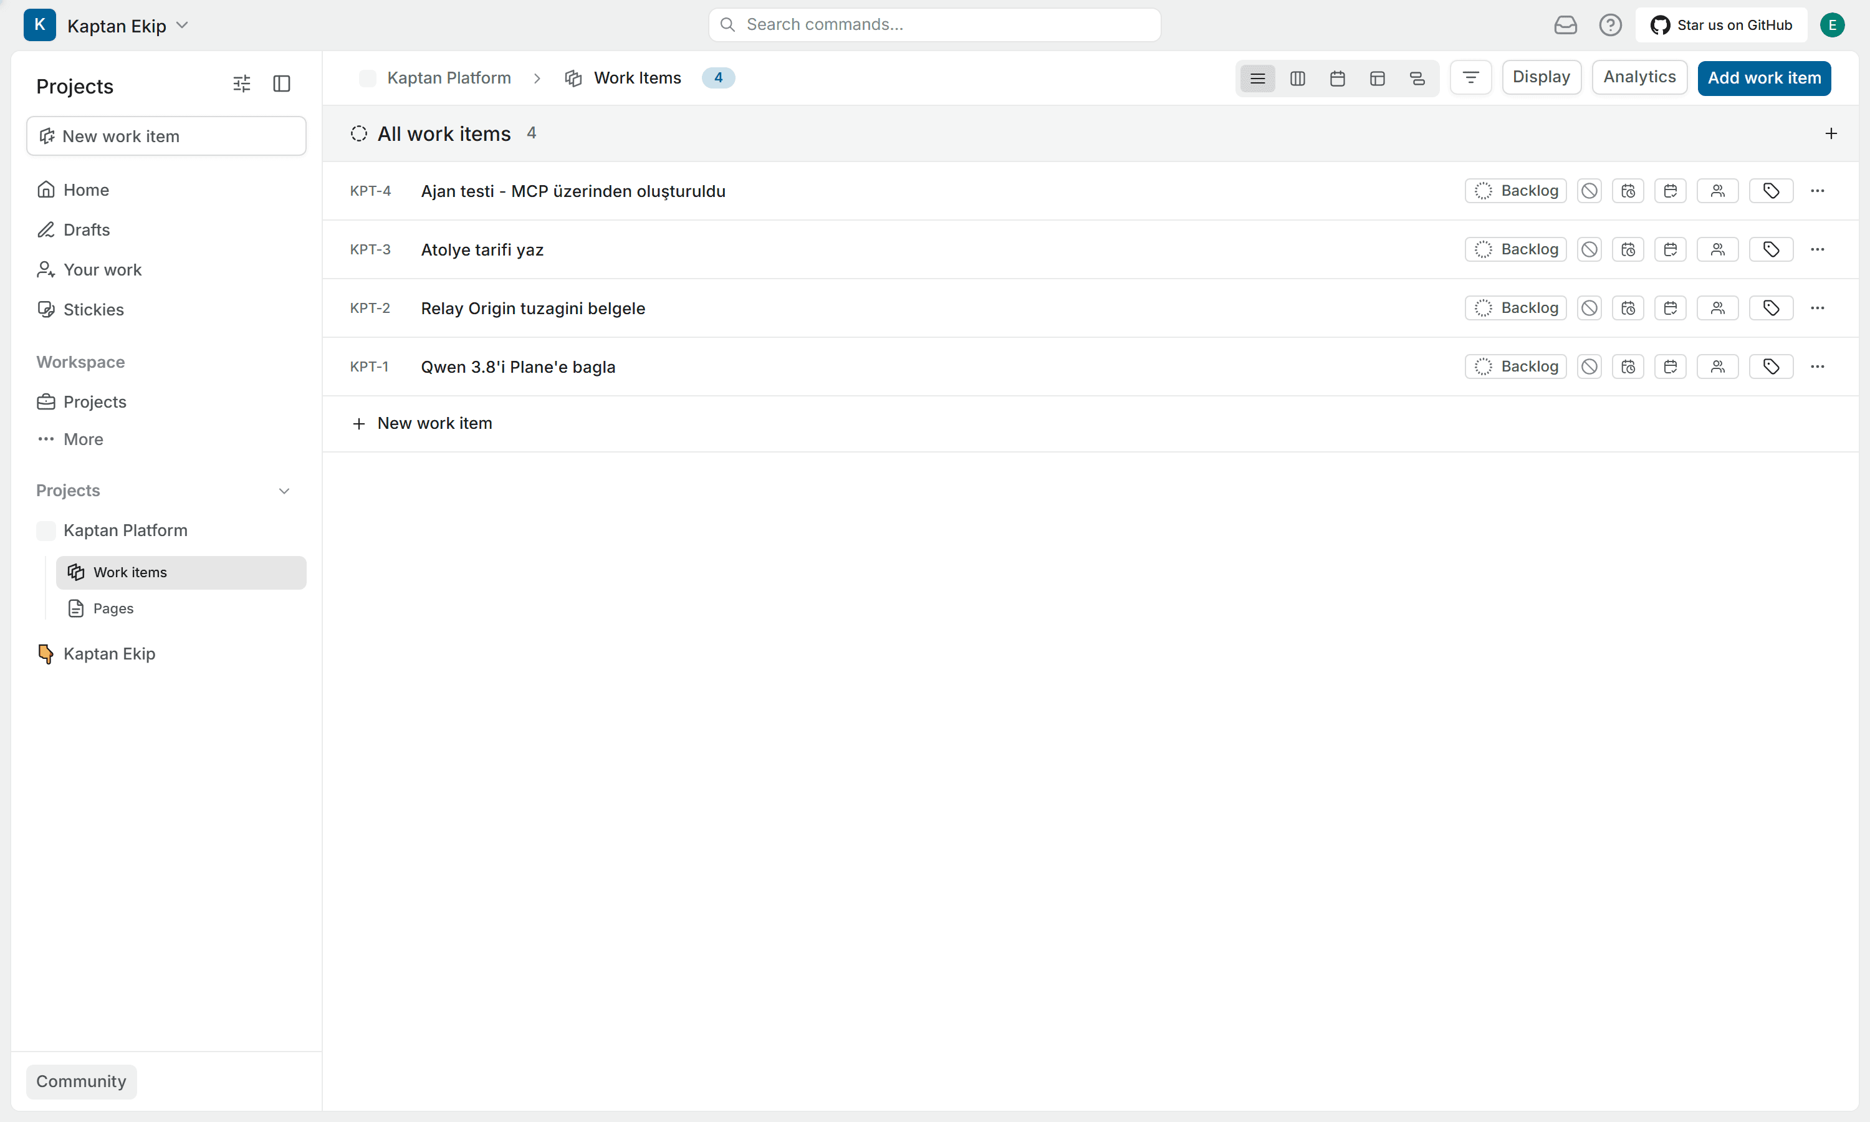Collapse the sidebar with panel icon
The width and height of the screenshot is (1870, 1122).
[281, 83]
